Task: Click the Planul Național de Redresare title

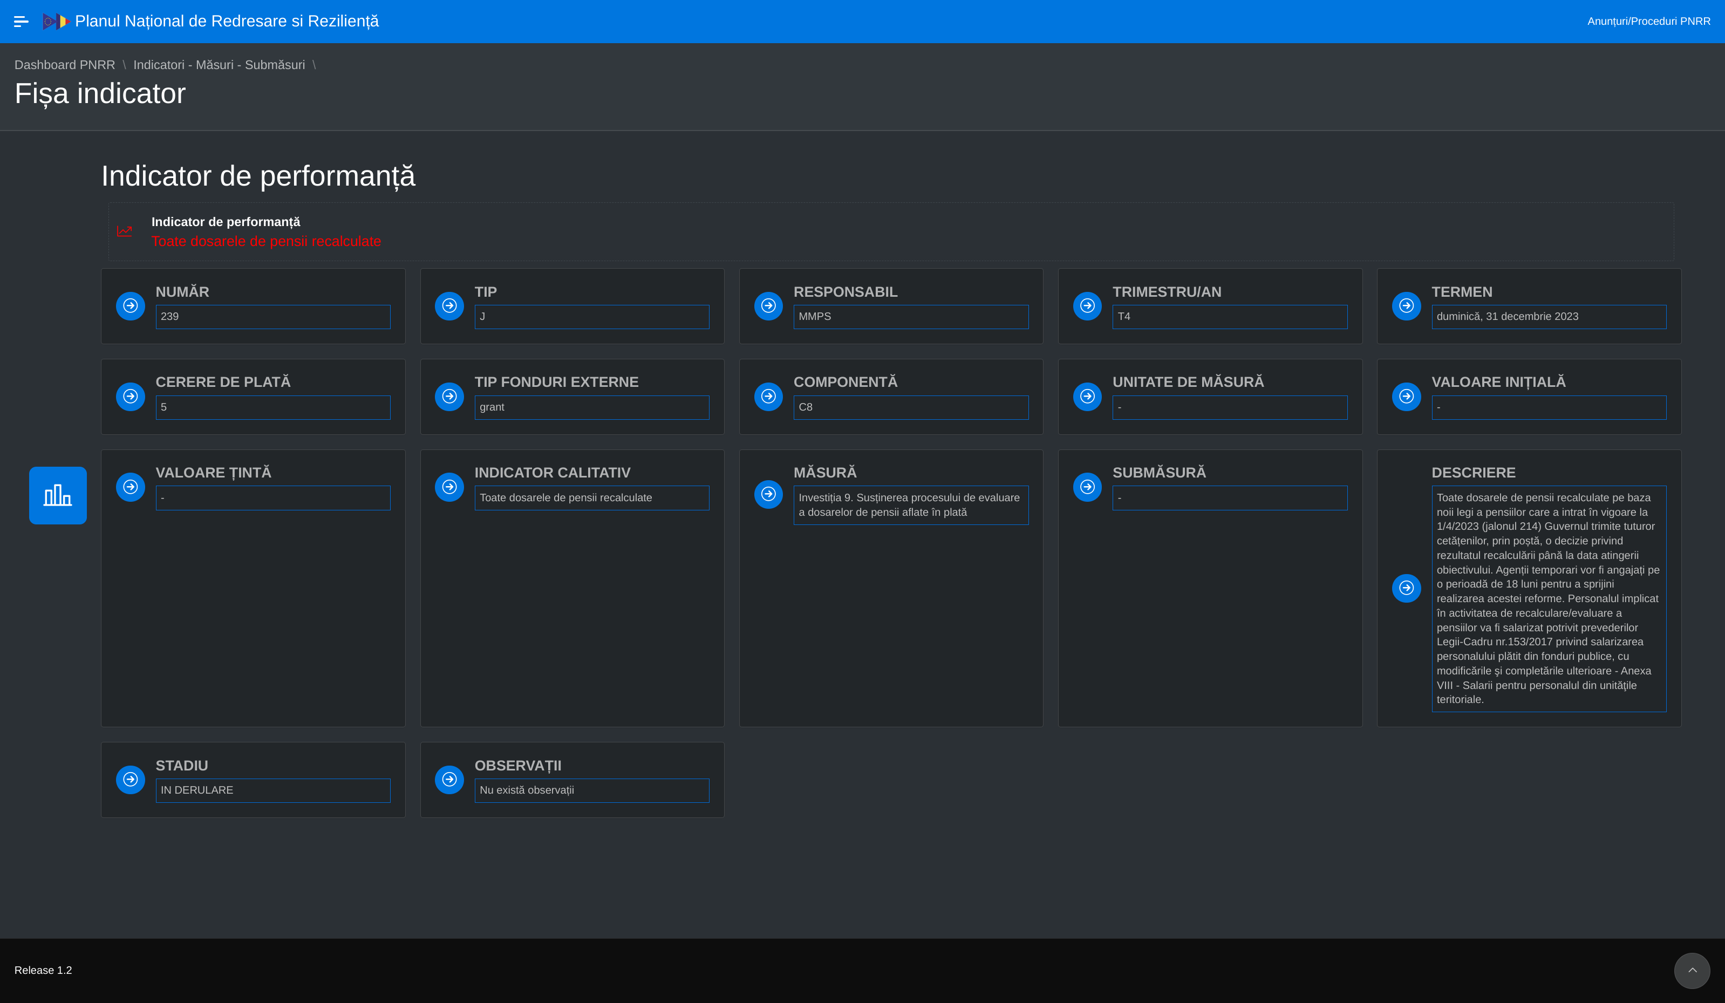Action: point(227,21)
